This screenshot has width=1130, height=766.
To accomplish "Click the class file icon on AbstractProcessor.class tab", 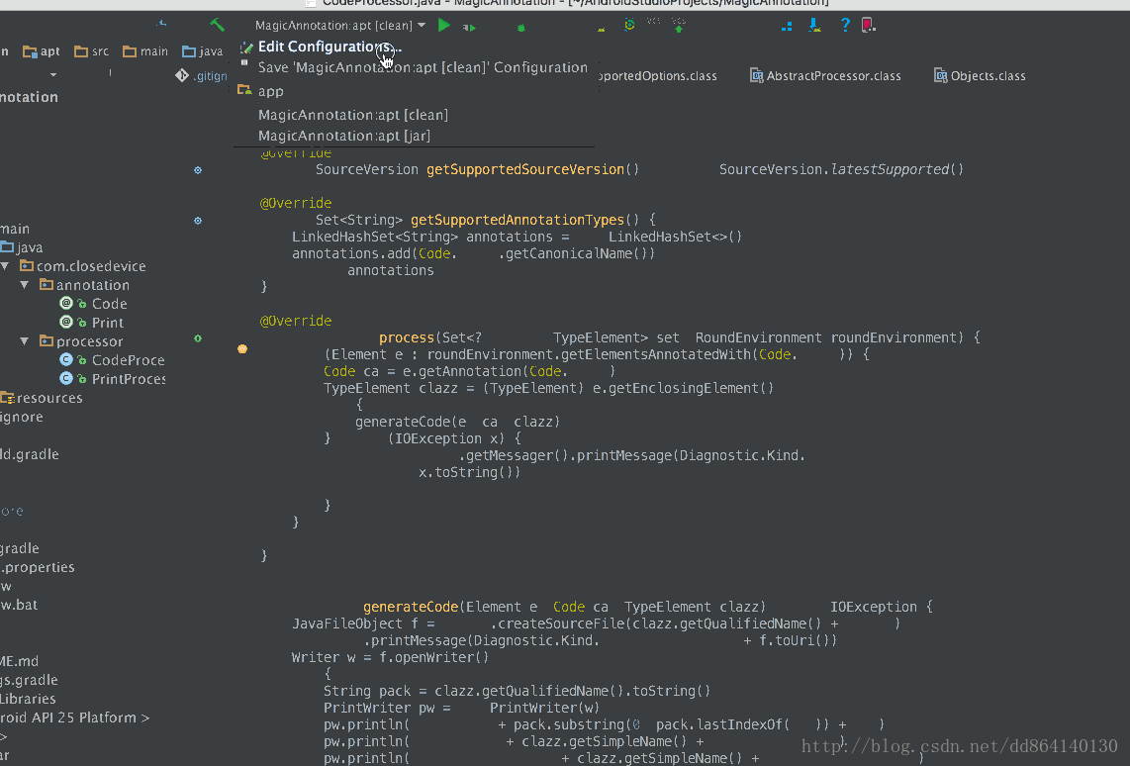I will click(x=756, y=75).
